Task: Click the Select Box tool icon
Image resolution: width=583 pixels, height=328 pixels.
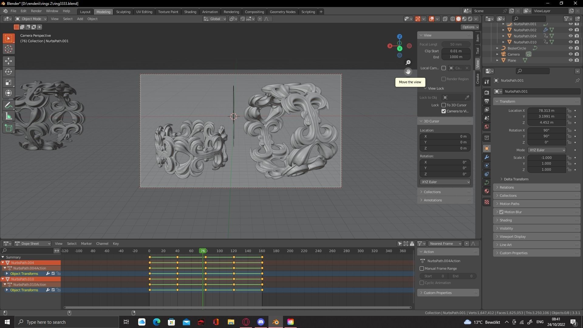Action: (9, 38)
